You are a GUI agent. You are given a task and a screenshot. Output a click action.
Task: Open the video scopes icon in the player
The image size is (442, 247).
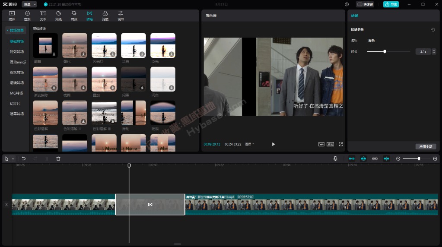pyautogui.click(x=321, y=144)
